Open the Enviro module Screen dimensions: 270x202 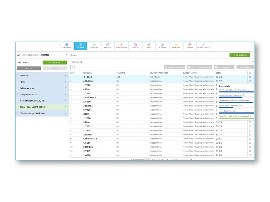pyautogui.click(x=149, y=46)
